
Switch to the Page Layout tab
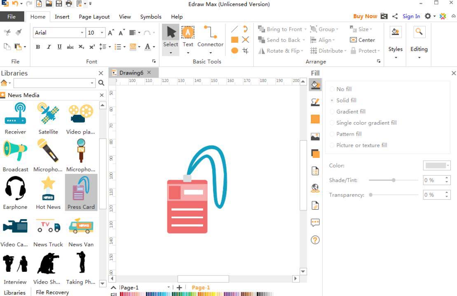pyautogui.click(x=94, y=17)
